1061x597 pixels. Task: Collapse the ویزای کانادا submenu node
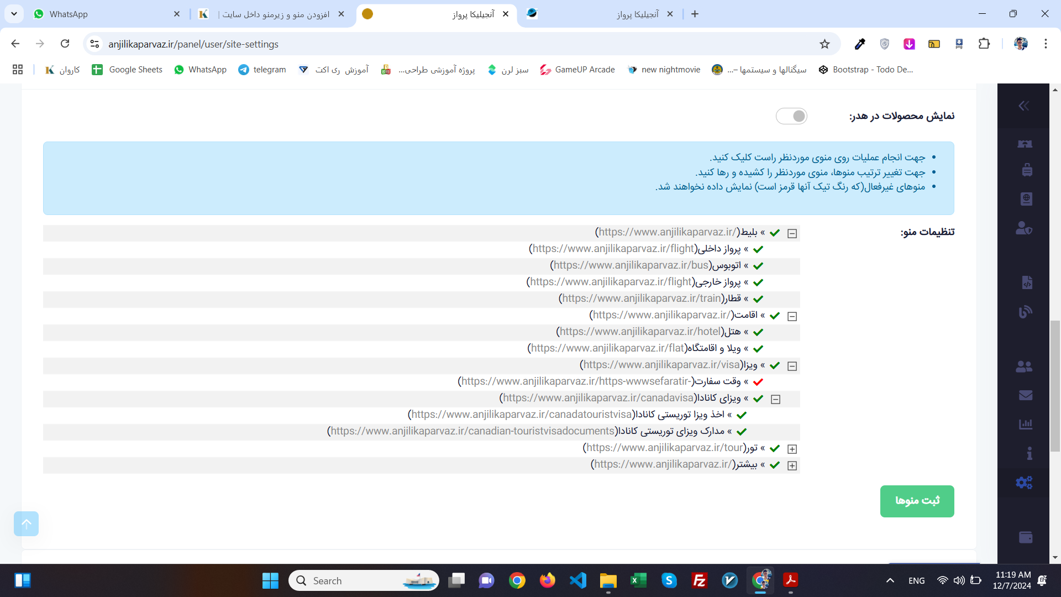click(775, 399)
